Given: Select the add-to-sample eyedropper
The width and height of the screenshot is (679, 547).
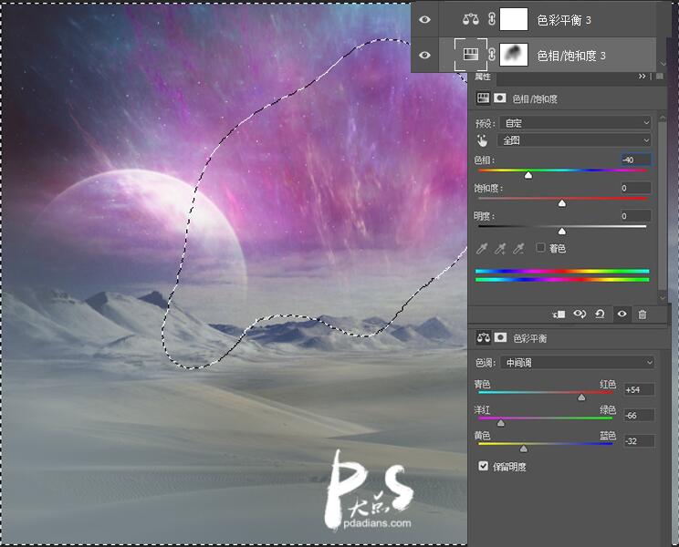Looking at the screenshot, I should click(500, 248).
